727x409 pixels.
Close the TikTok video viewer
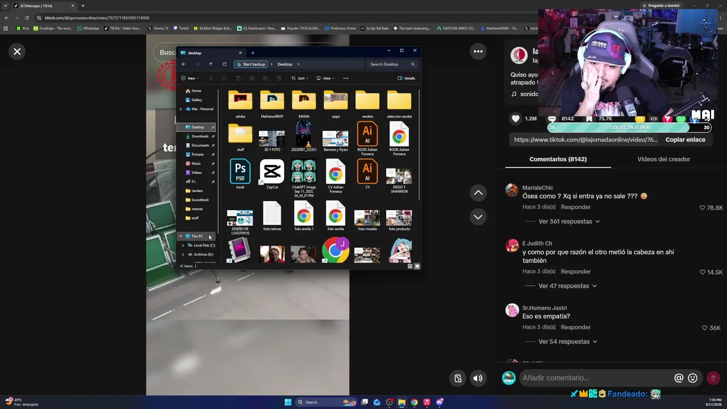17,52
